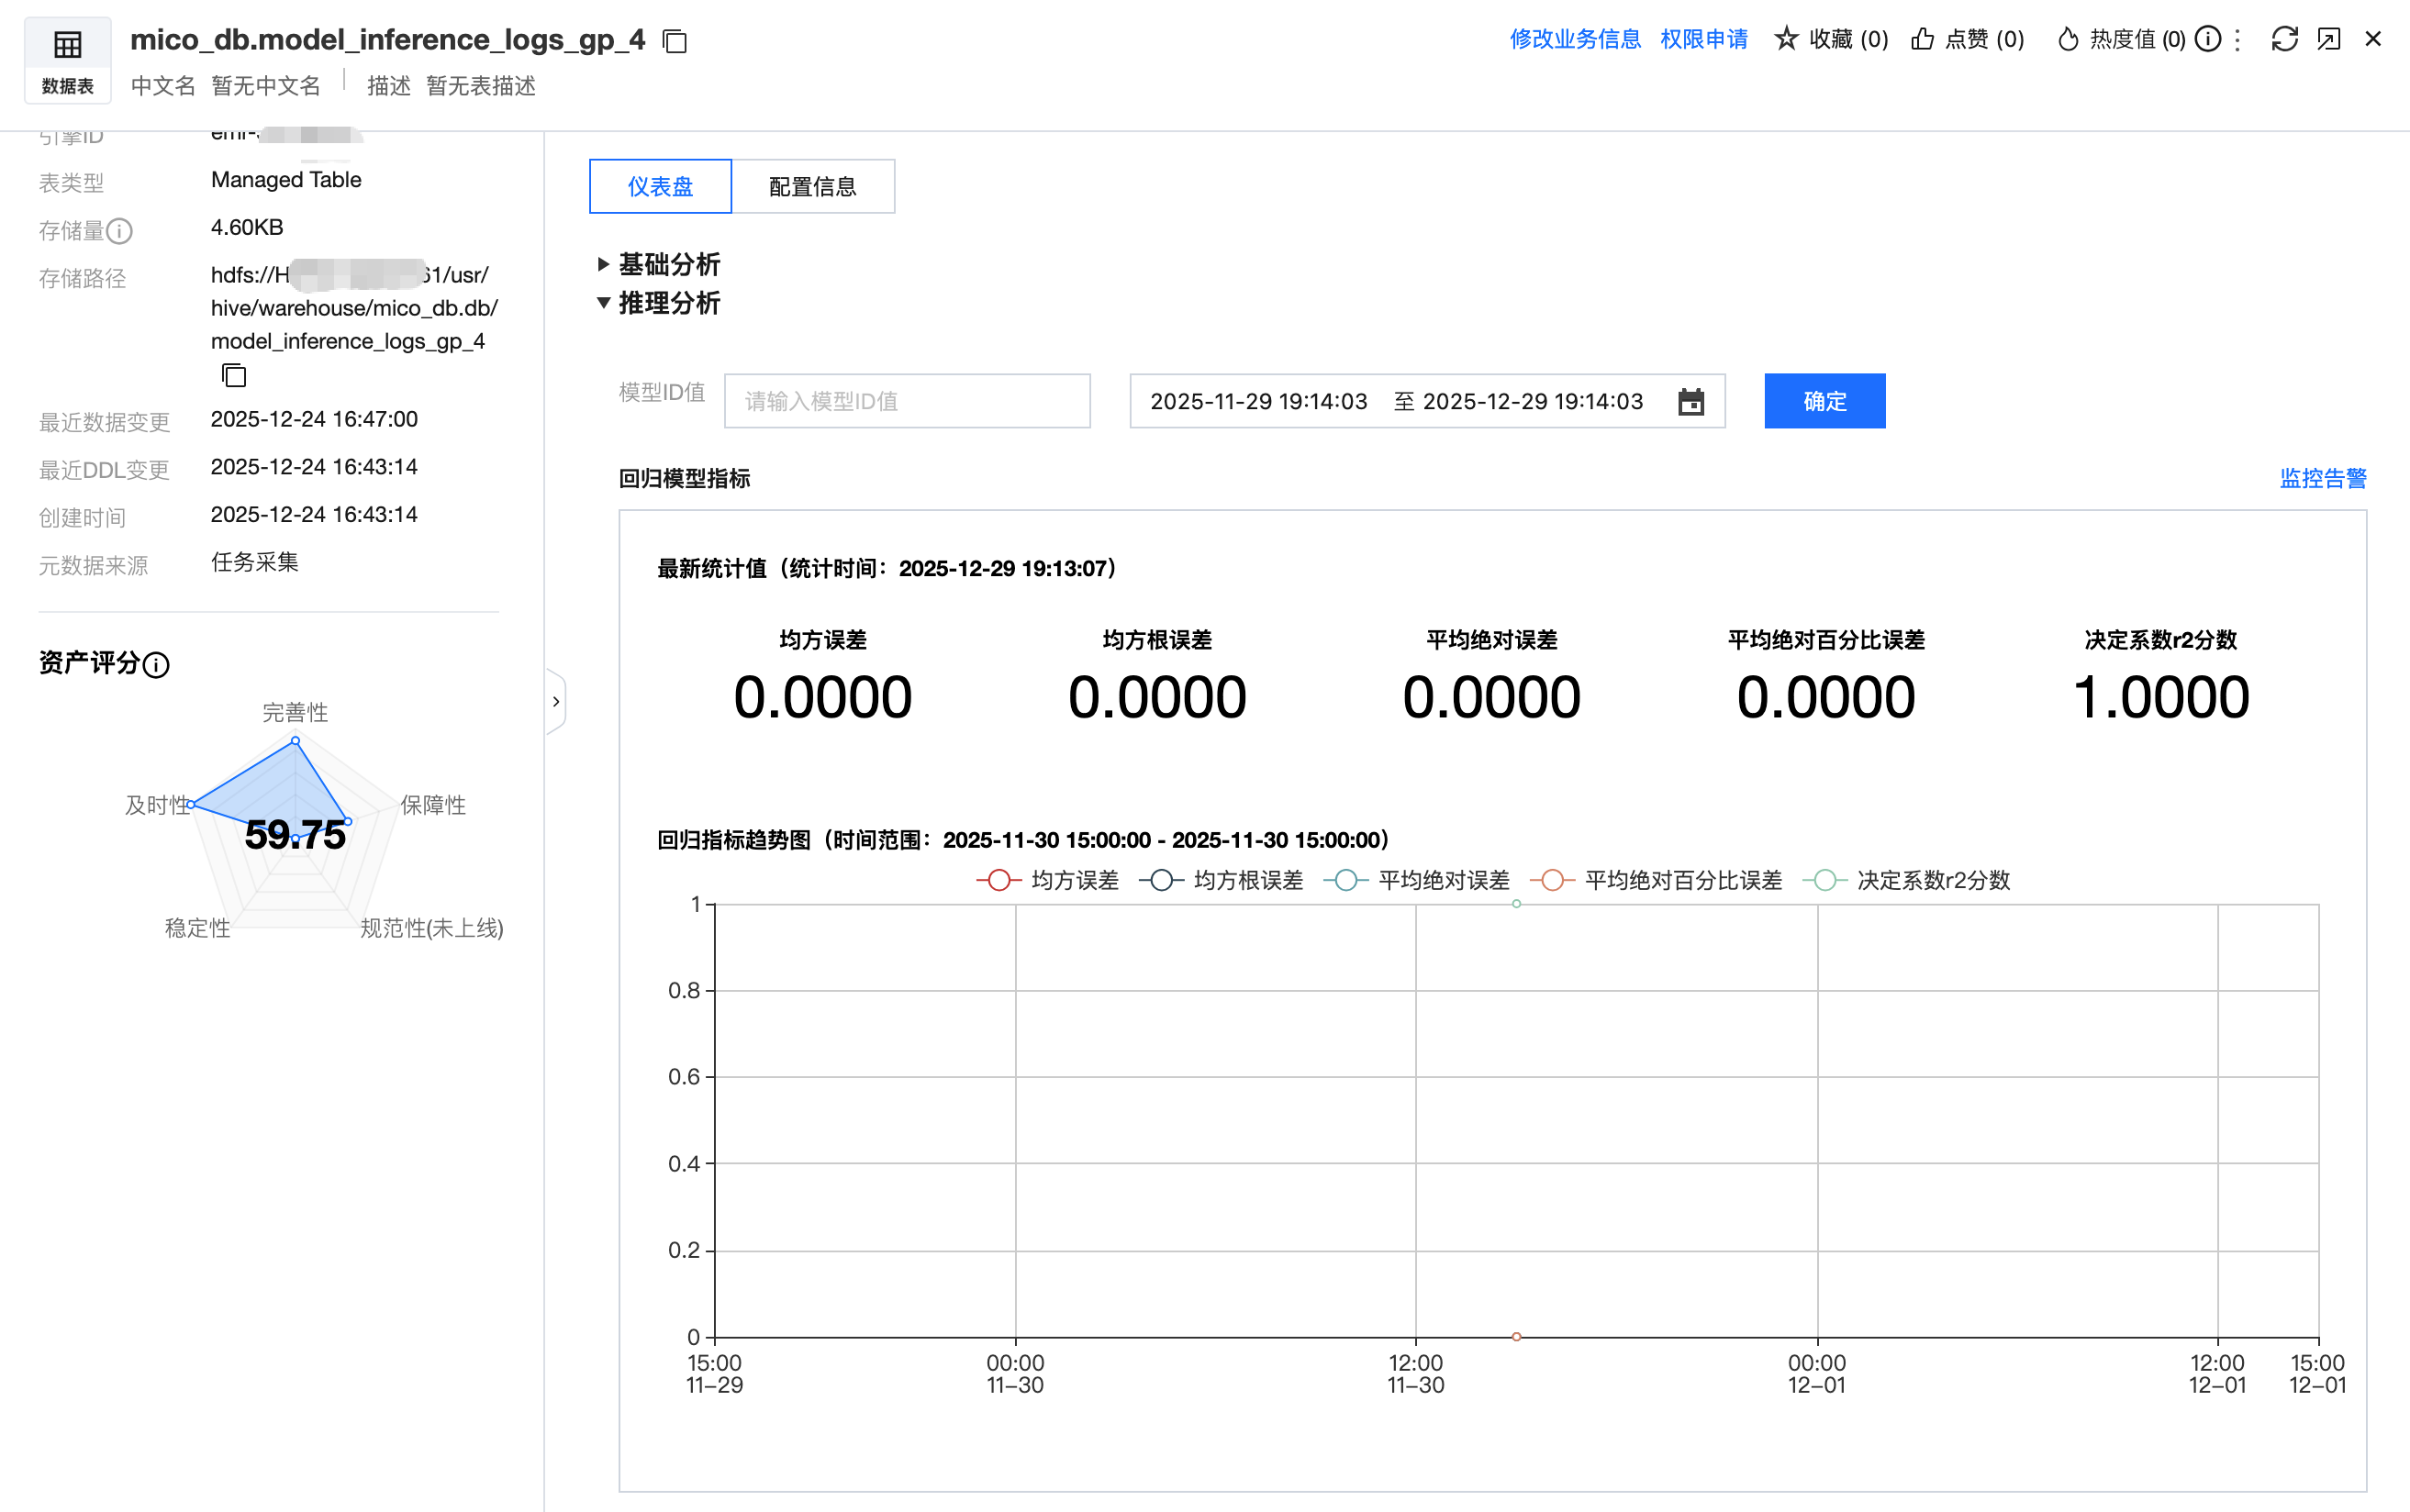Click the info icon next to 存储量

click(x=120, y=231)
